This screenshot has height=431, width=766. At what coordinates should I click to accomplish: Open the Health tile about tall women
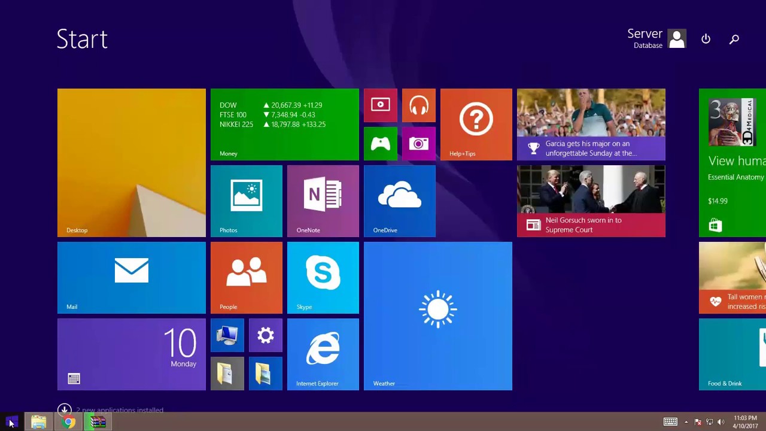(732, 278)
